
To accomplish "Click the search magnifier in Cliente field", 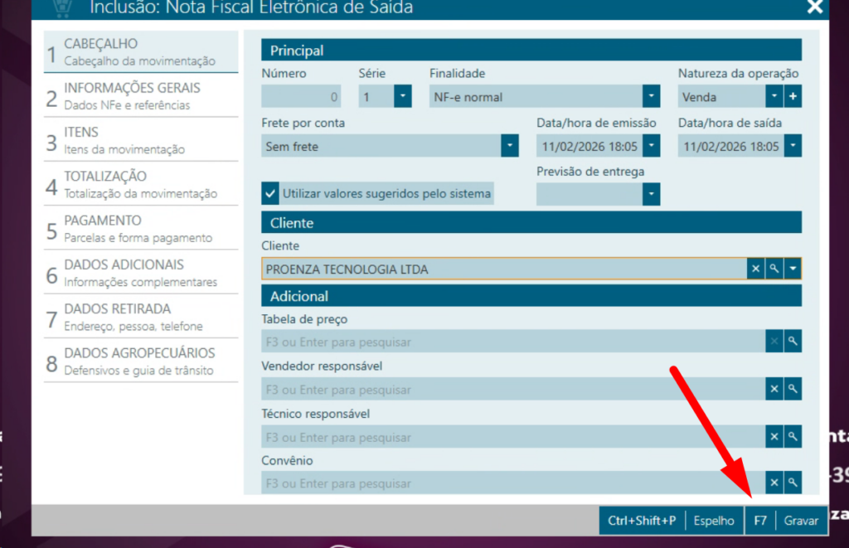I will pos(774,269).
